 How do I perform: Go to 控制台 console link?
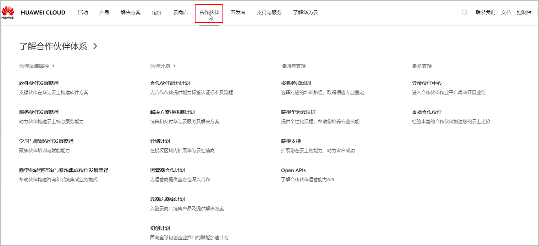point(524,12)
